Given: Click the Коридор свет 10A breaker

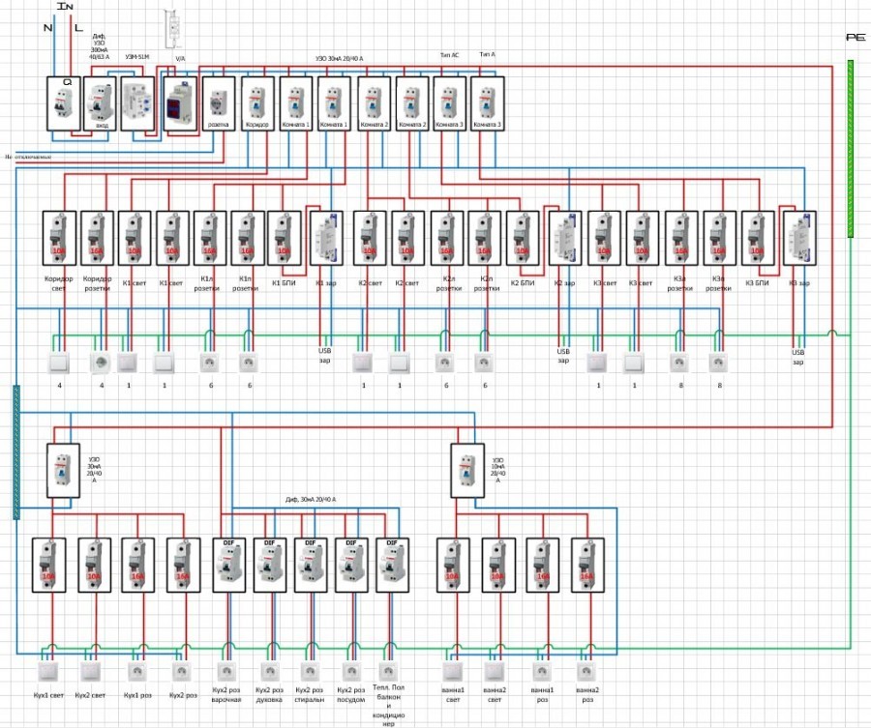Looking at the screenshot, I should (60, 238).
